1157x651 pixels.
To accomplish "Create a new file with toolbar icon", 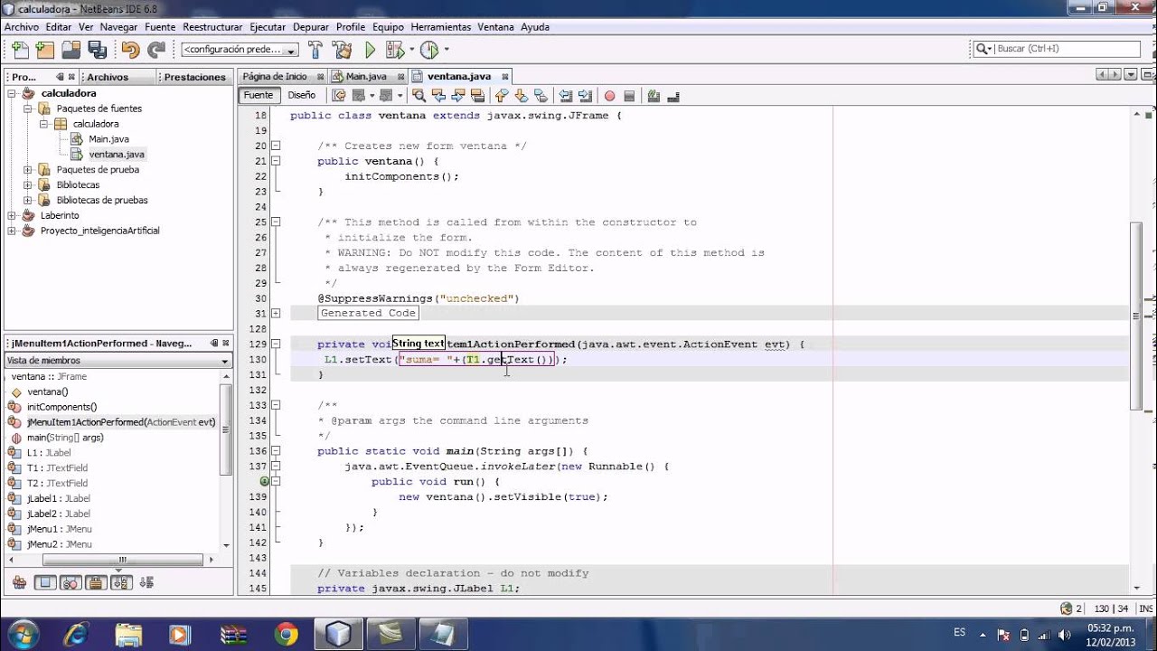I will 20,50.
